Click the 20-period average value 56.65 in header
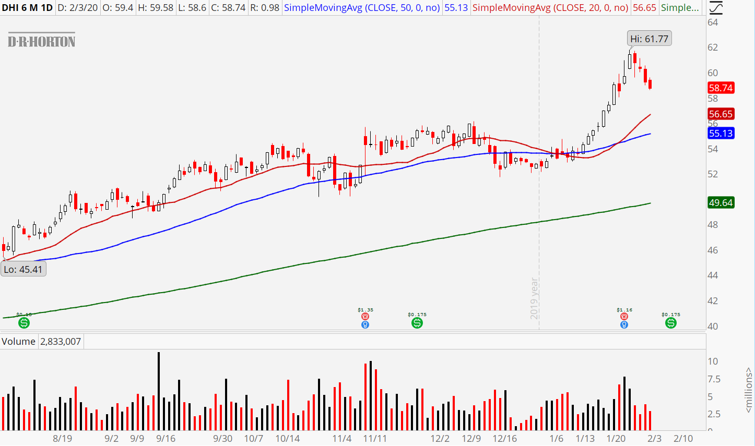 click(644, 8)
